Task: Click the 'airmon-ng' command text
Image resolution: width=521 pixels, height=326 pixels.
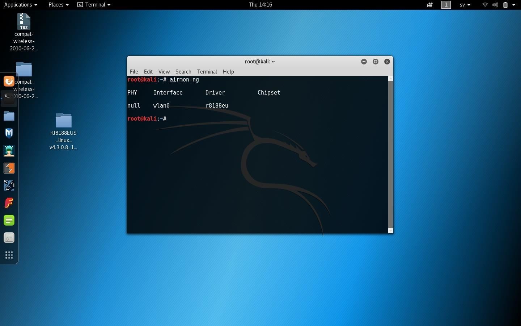Action: point(184,80)
